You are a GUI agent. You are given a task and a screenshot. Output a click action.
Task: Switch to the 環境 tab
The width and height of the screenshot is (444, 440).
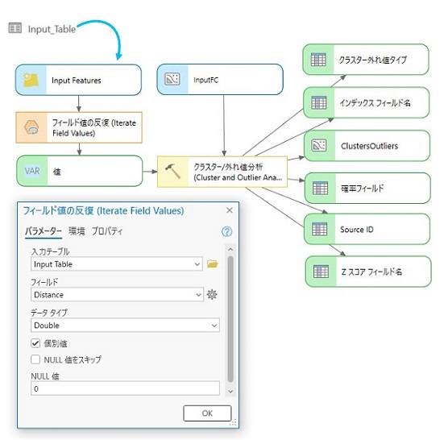pyautogui.click(x=77, y=231)
